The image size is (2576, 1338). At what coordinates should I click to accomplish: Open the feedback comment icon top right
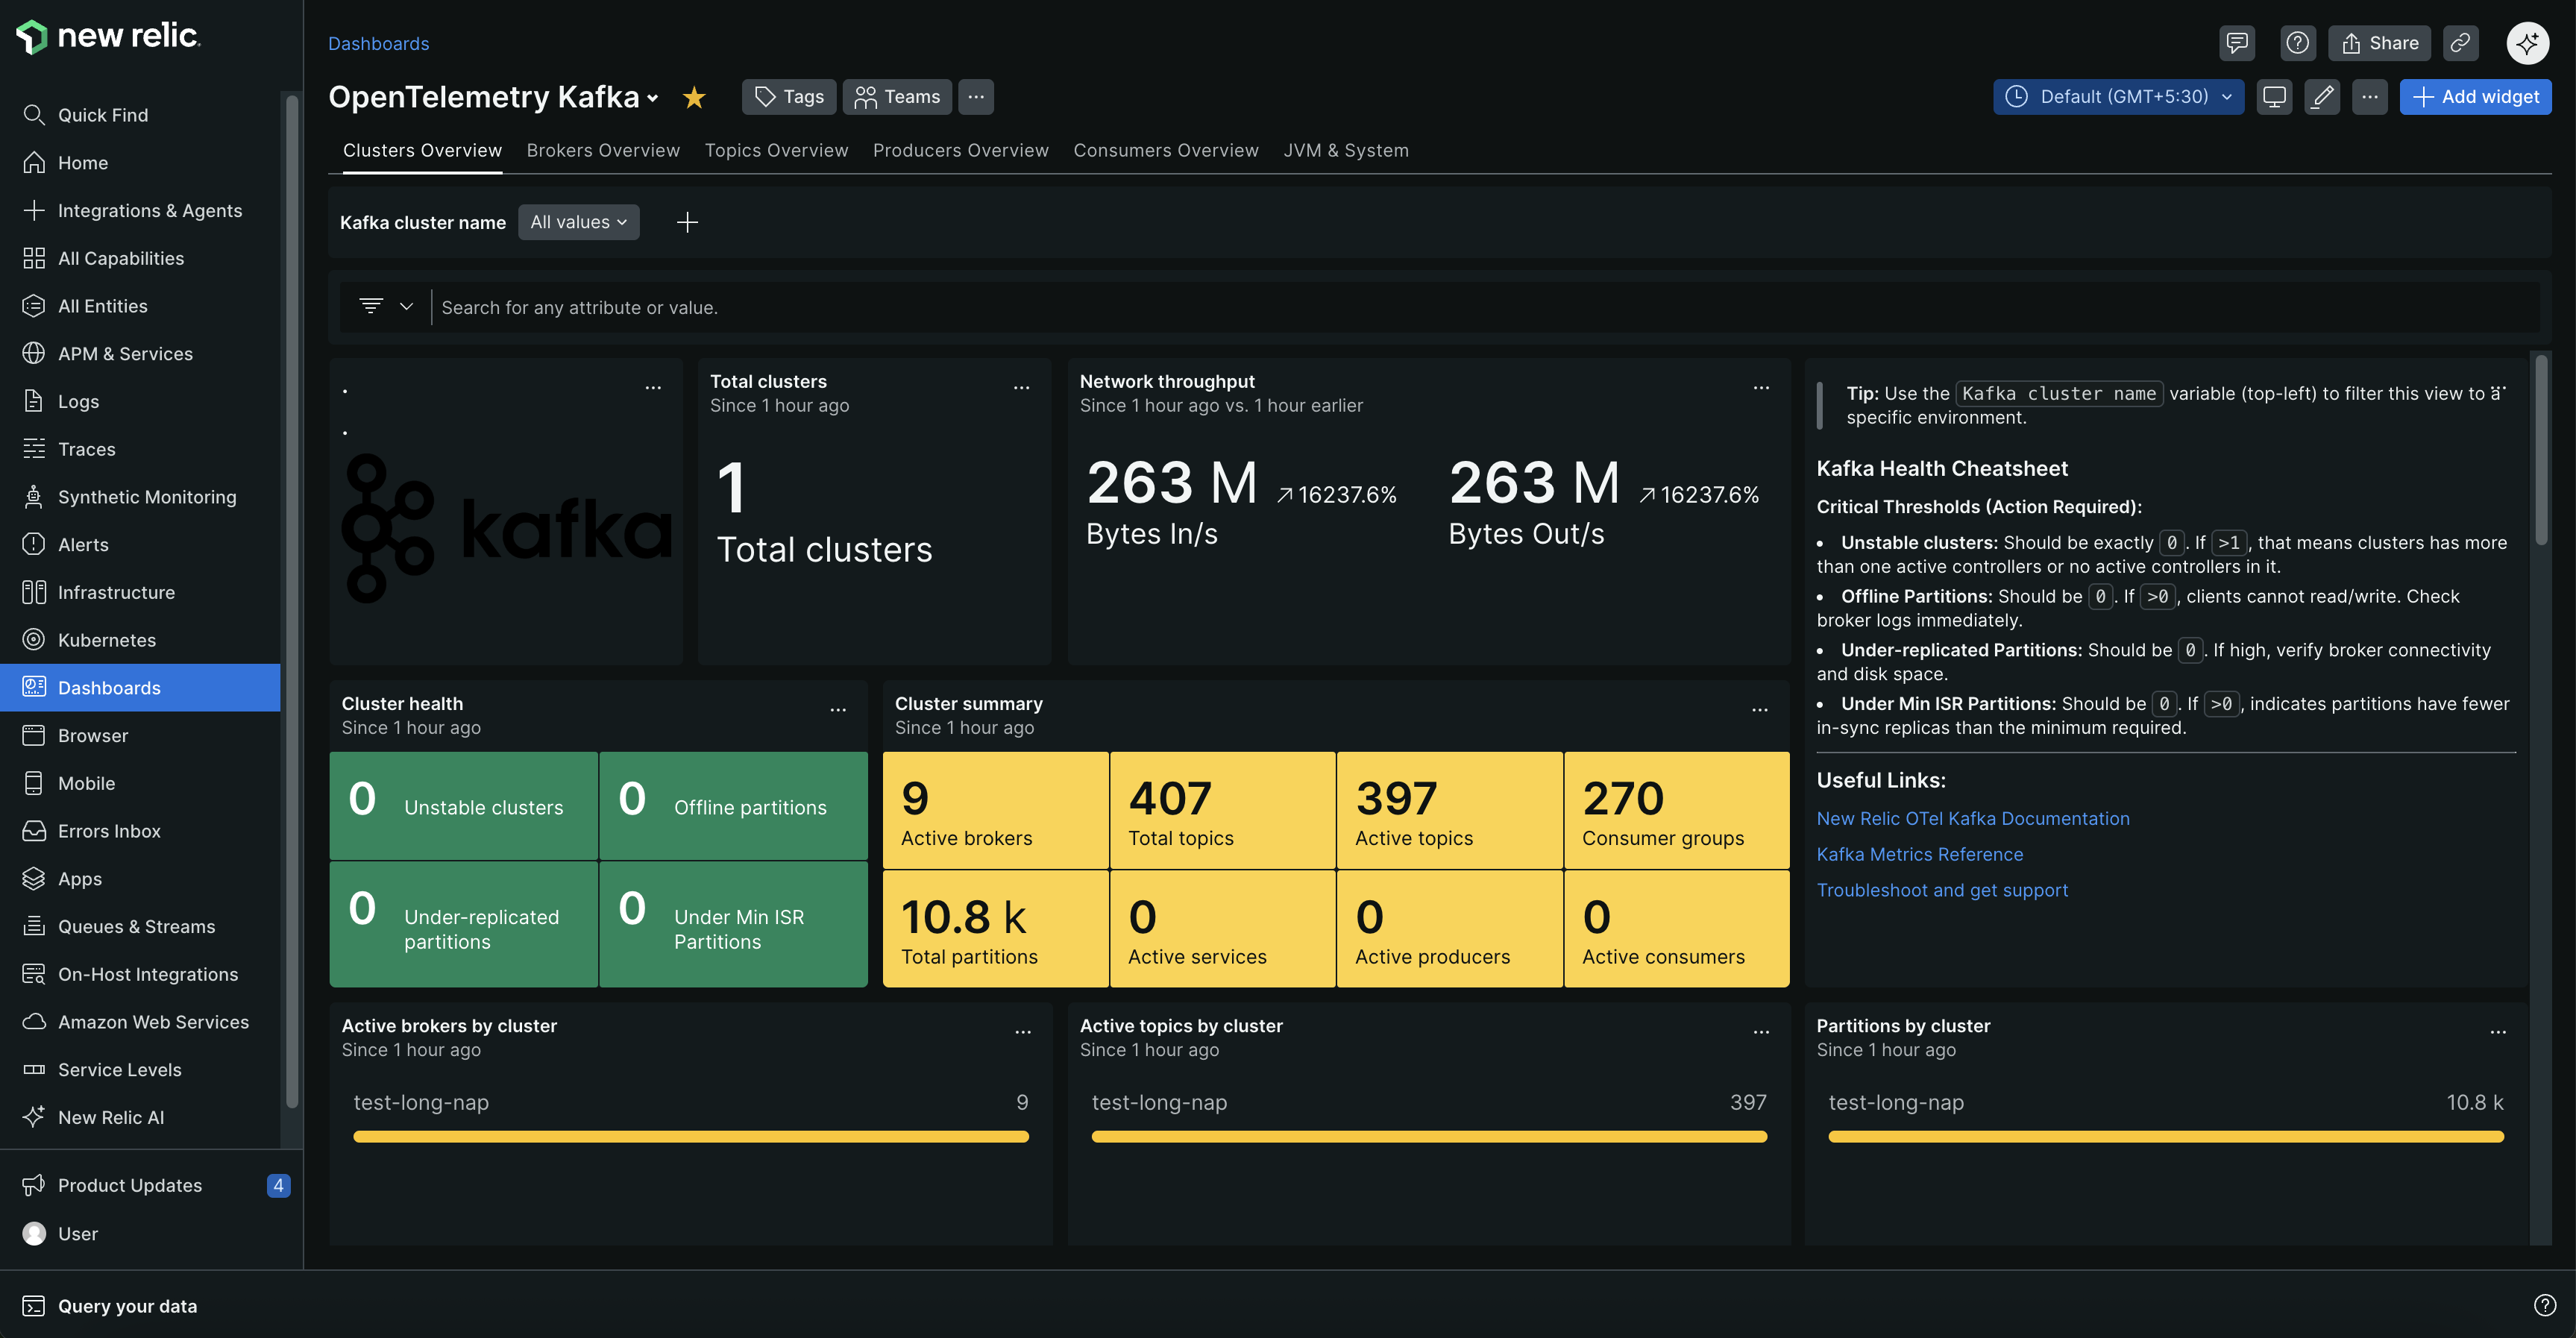(2237, 43)
